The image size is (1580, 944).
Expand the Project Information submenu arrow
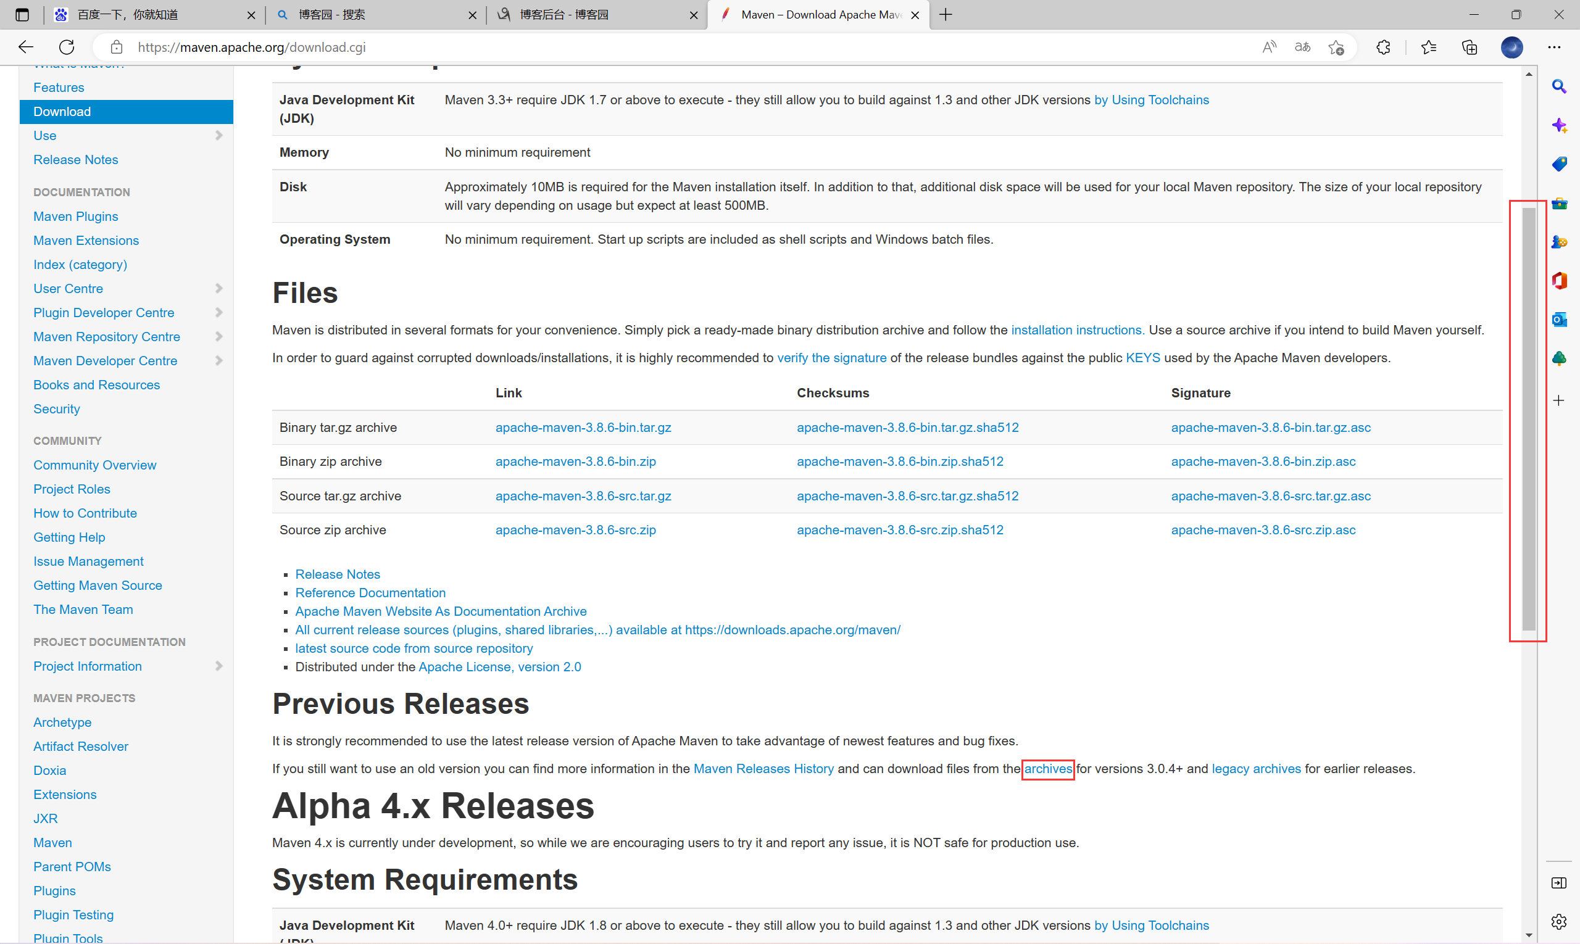pos(218,666)
